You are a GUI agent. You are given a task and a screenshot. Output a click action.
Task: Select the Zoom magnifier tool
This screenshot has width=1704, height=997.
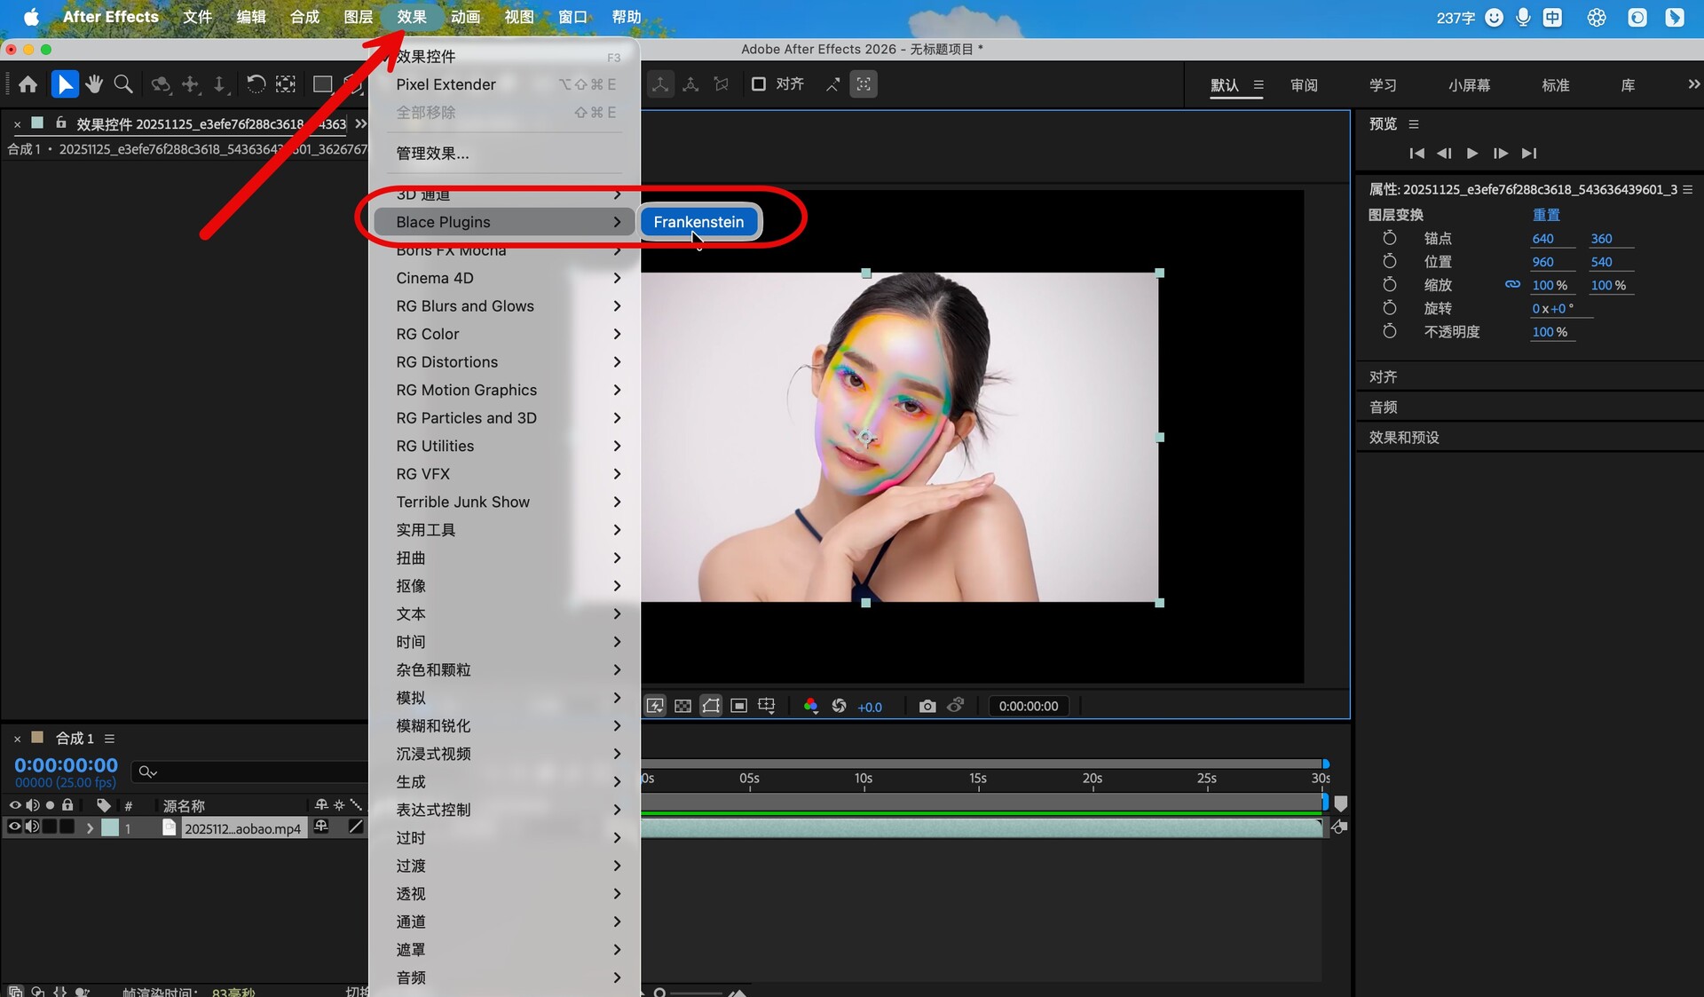(123, 84)
